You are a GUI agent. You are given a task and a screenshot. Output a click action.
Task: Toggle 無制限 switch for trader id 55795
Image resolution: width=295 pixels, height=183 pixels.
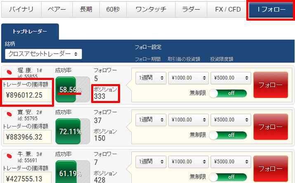[228, 135]
